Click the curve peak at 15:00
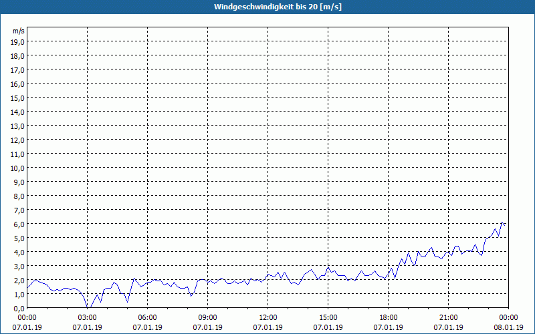 click(328, 268)
